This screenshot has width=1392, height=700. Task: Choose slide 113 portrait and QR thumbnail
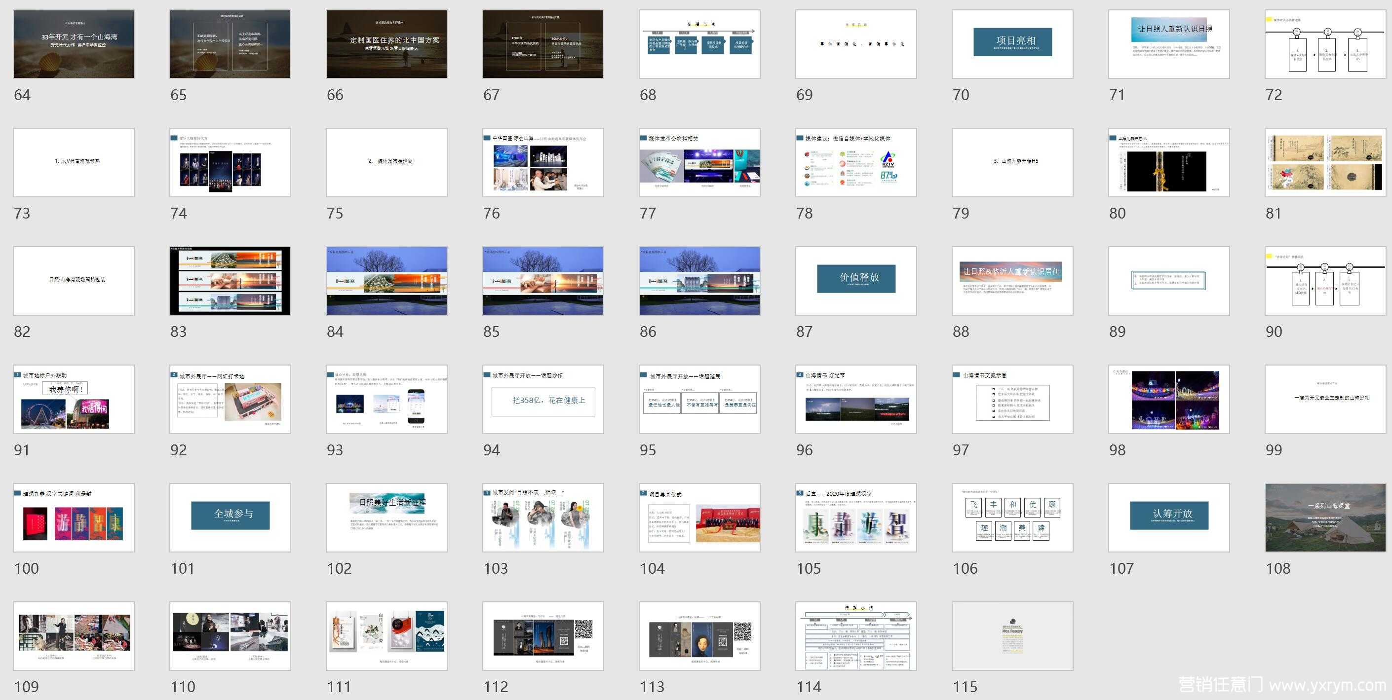click(699, 636)
